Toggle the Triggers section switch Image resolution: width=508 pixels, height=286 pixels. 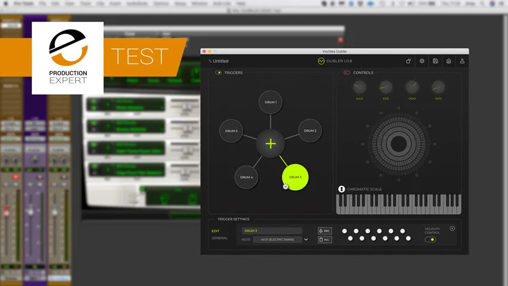tap(218, 72)
